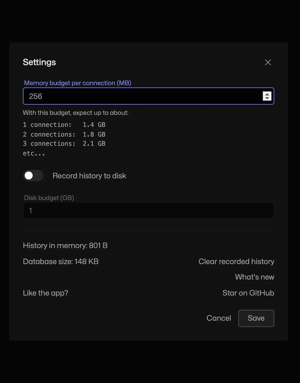Click the '2 connections: 1.8 GB' line
The height and width of the screenshot is (383, 300).
[64, 134]
